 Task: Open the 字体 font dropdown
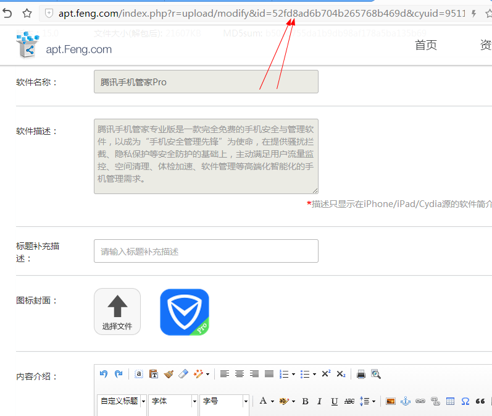pyautogui.click(x=173, y=401)
